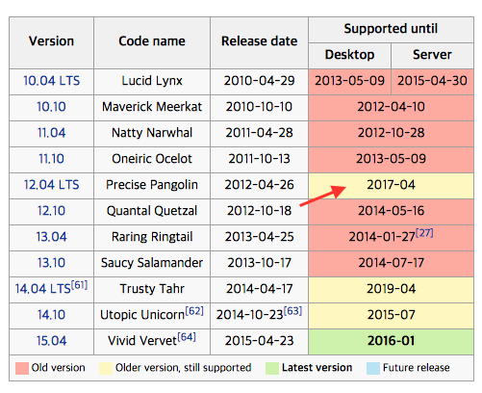
Task: Click release date 2012-10-18
Action: (259, 211)
